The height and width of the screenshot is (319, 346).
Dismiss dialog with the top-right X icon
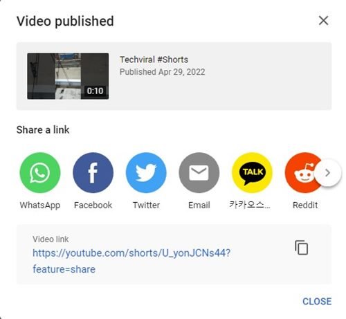pyautogui.click(x=324, y=21)
